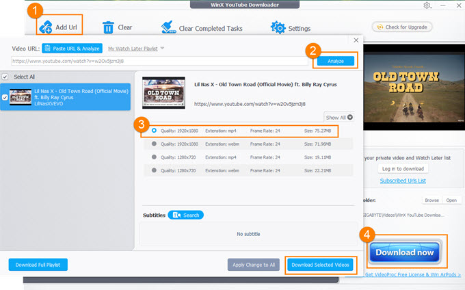465x290 pixels.
Task: Click Log in to download button
Action: click(403, 169)
